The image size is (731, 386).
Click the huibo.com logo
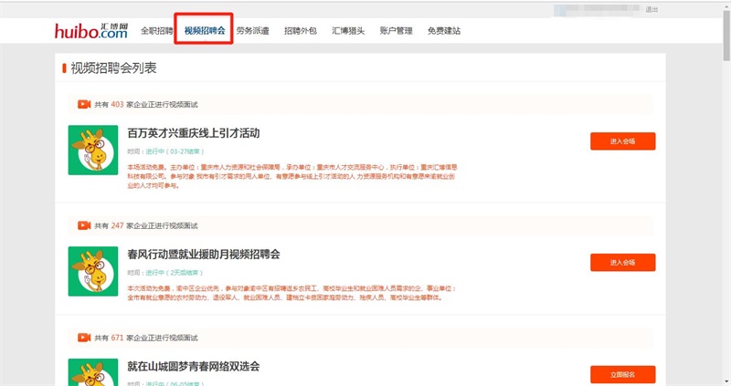[90, 30]
